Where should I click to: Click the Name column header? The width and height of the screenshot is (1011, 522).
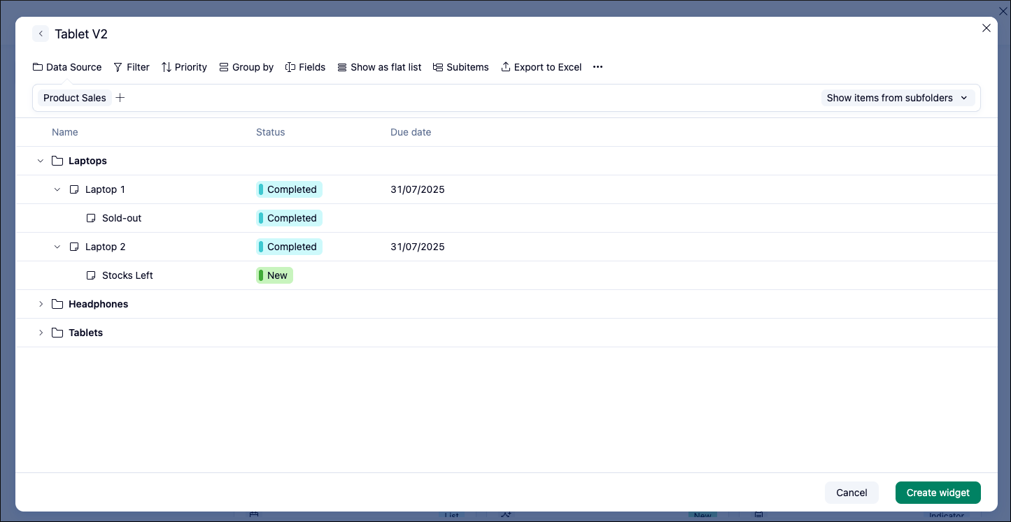point(65,132)
